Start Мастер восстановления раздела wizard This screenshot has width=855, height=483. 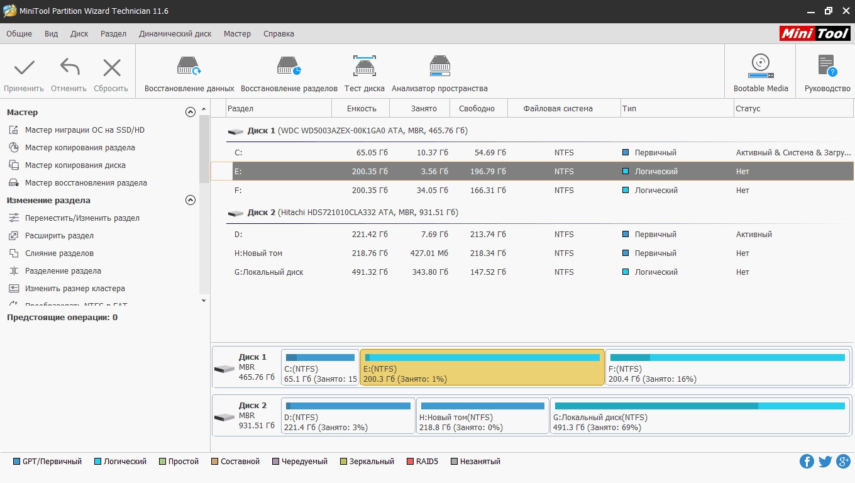pos(86,183)
